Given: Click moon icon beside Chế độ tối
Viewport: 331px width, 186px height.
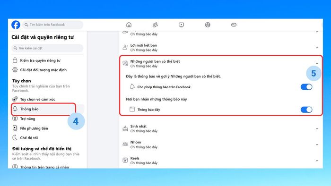Looking at the screenshot, I should [15, 137].
